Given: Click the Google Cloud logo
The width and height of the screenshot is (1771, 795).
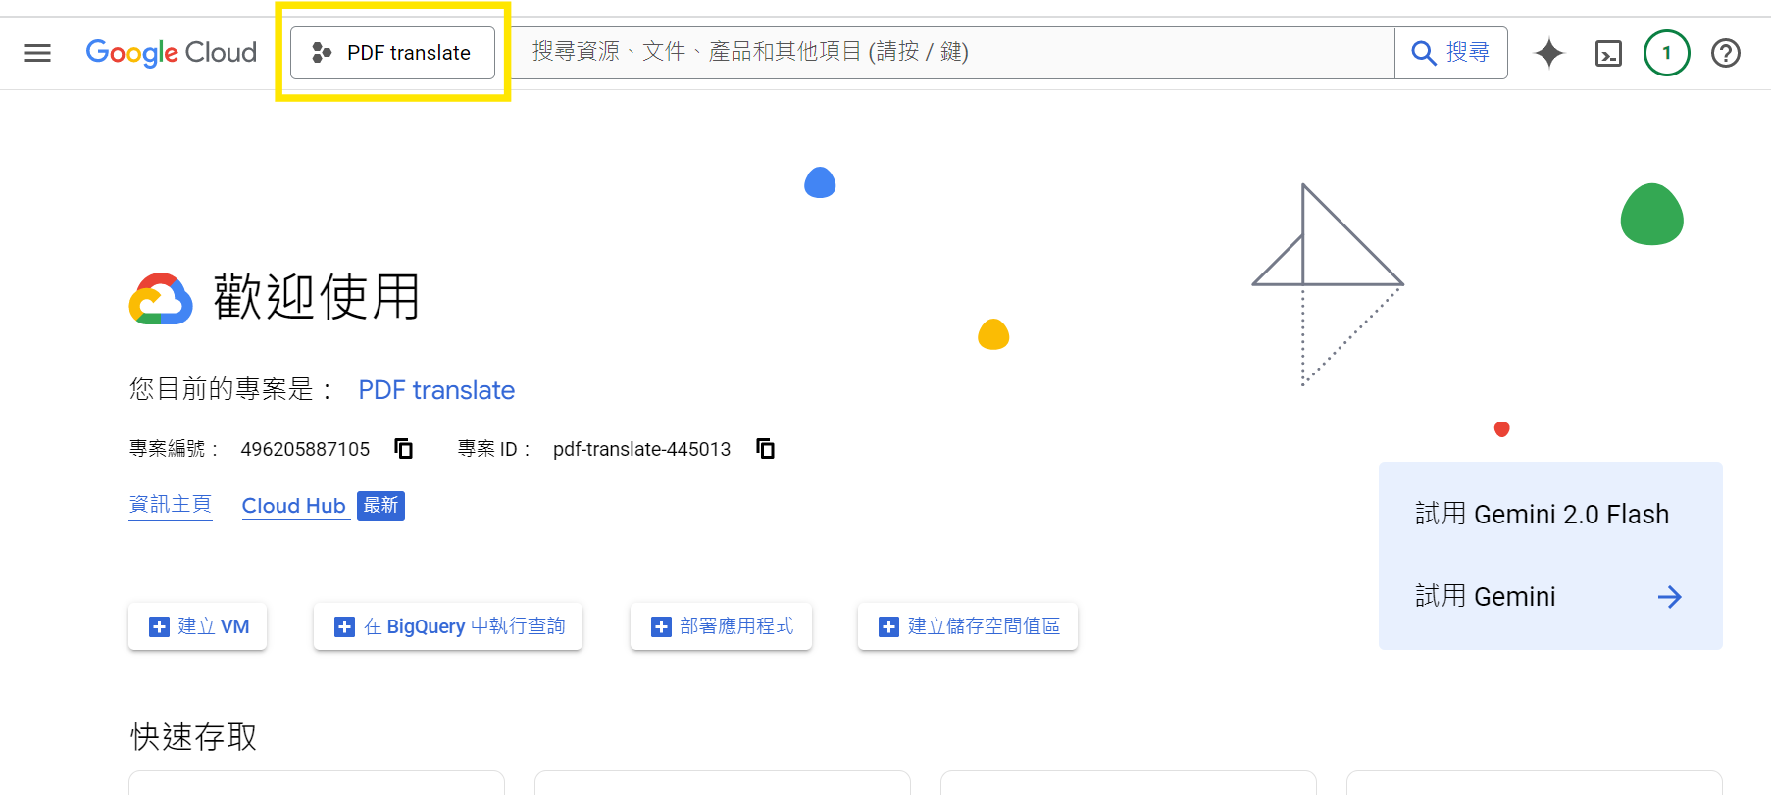Looking at the screenshot, I should (x=171, y=53).
